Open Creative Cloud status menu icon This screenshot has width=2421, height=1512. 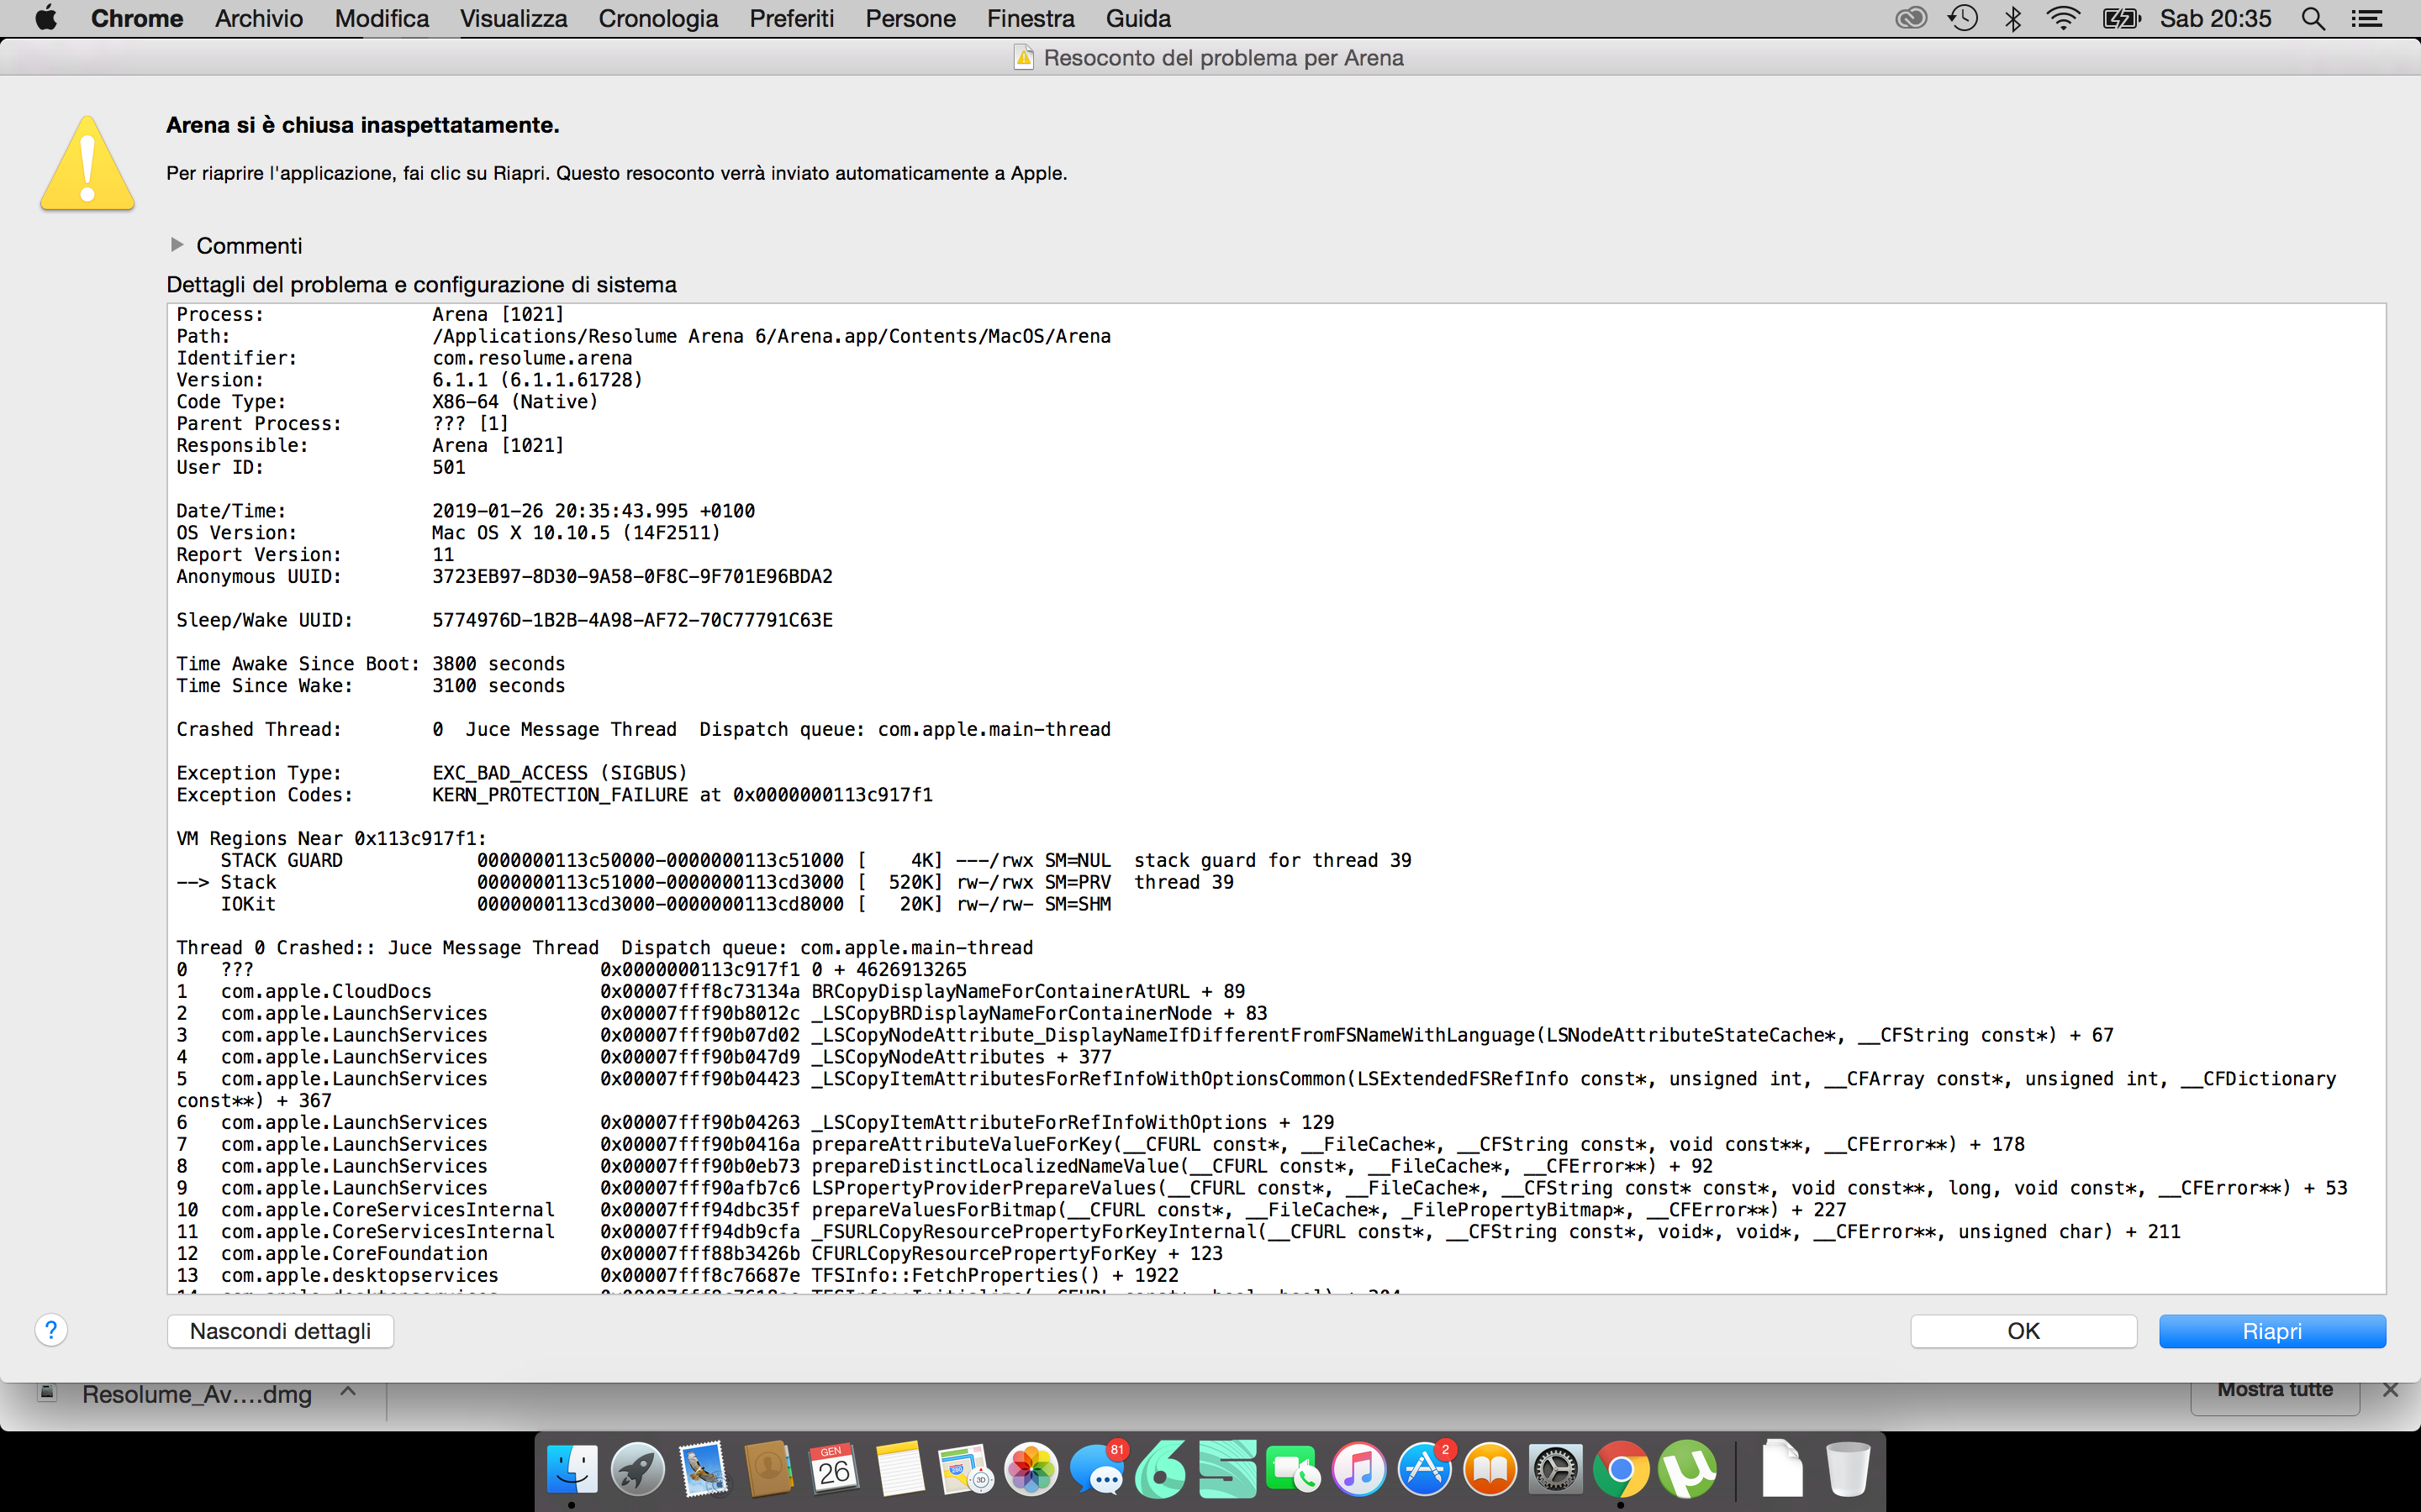1911,18
